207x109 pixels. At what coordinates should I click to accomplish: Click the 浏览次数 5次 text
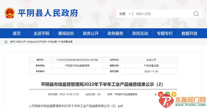(x=93, y=94)
